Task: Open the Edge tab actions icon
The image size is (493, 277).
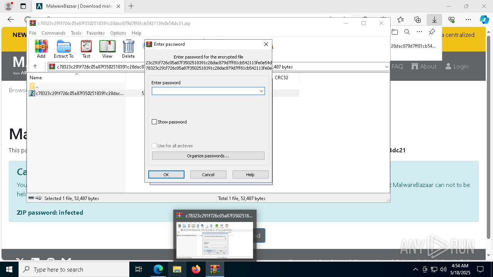Action: point(23,6)
